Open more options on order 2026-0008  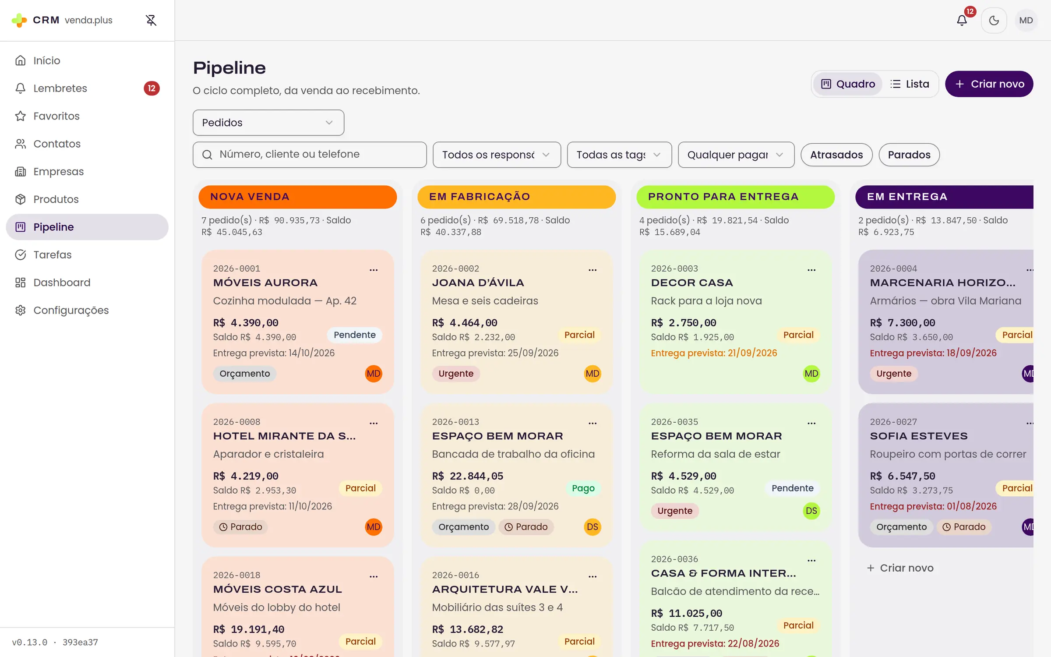click(x=374, y=423)
